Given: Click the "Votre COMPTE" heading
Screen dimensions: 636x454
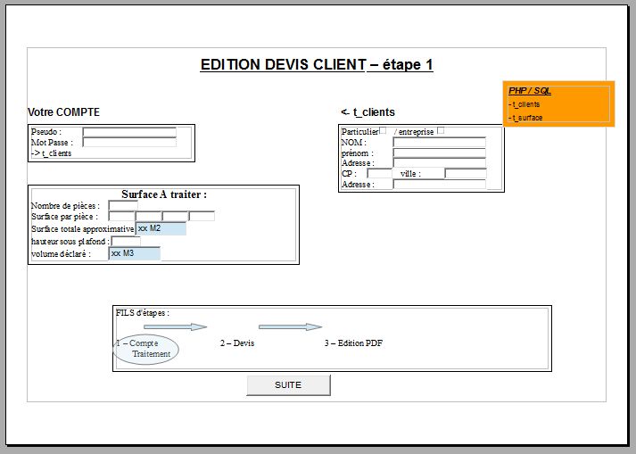Looking at the screenshot, I should 63,112.
